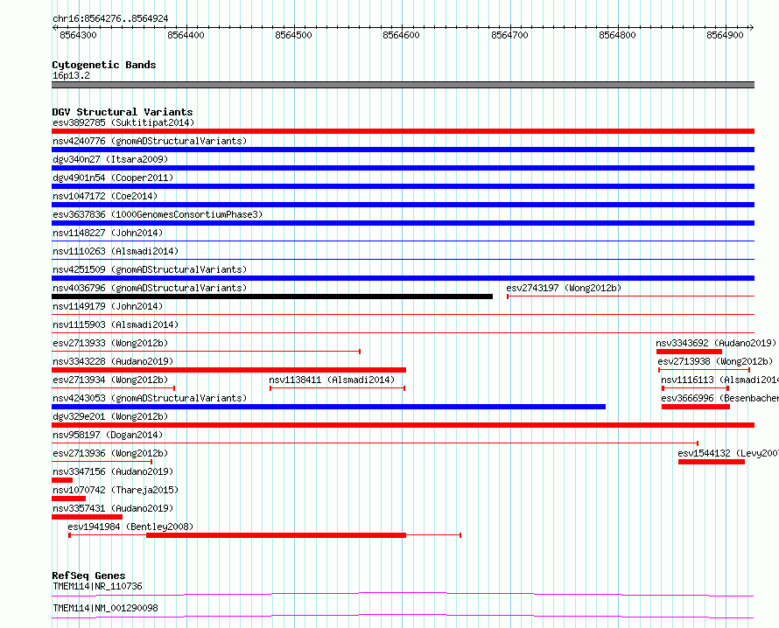Click ruler position 8564600
The width and height of the screenshot is (779, 628).
pos(402,35)
